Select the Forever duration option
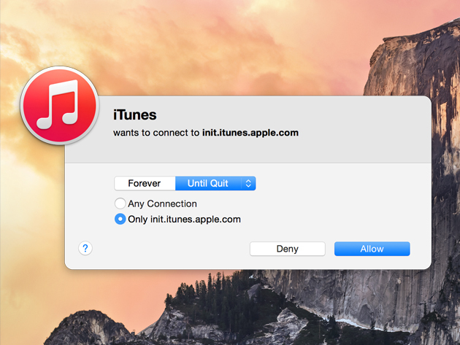460x345 pixels. click(x=145, y=184)
